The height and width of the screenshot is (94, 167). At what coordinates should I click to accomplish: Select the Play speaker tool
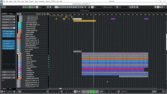pos(80,7)
